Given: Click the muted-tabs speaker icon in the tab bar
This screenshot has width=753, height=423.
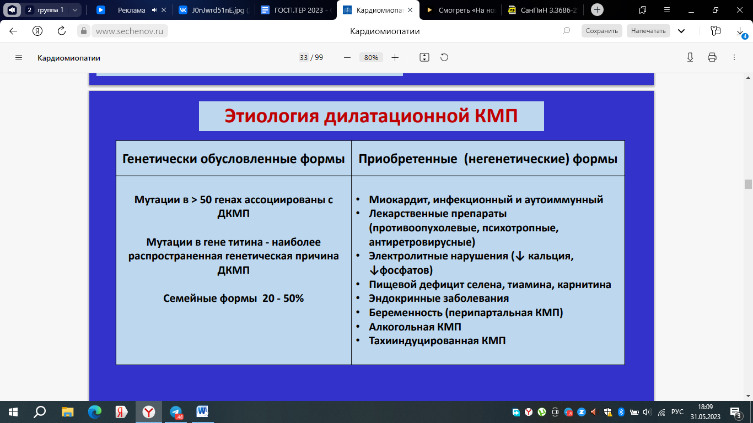Looking at the screenshot, I should click(12, 9).
